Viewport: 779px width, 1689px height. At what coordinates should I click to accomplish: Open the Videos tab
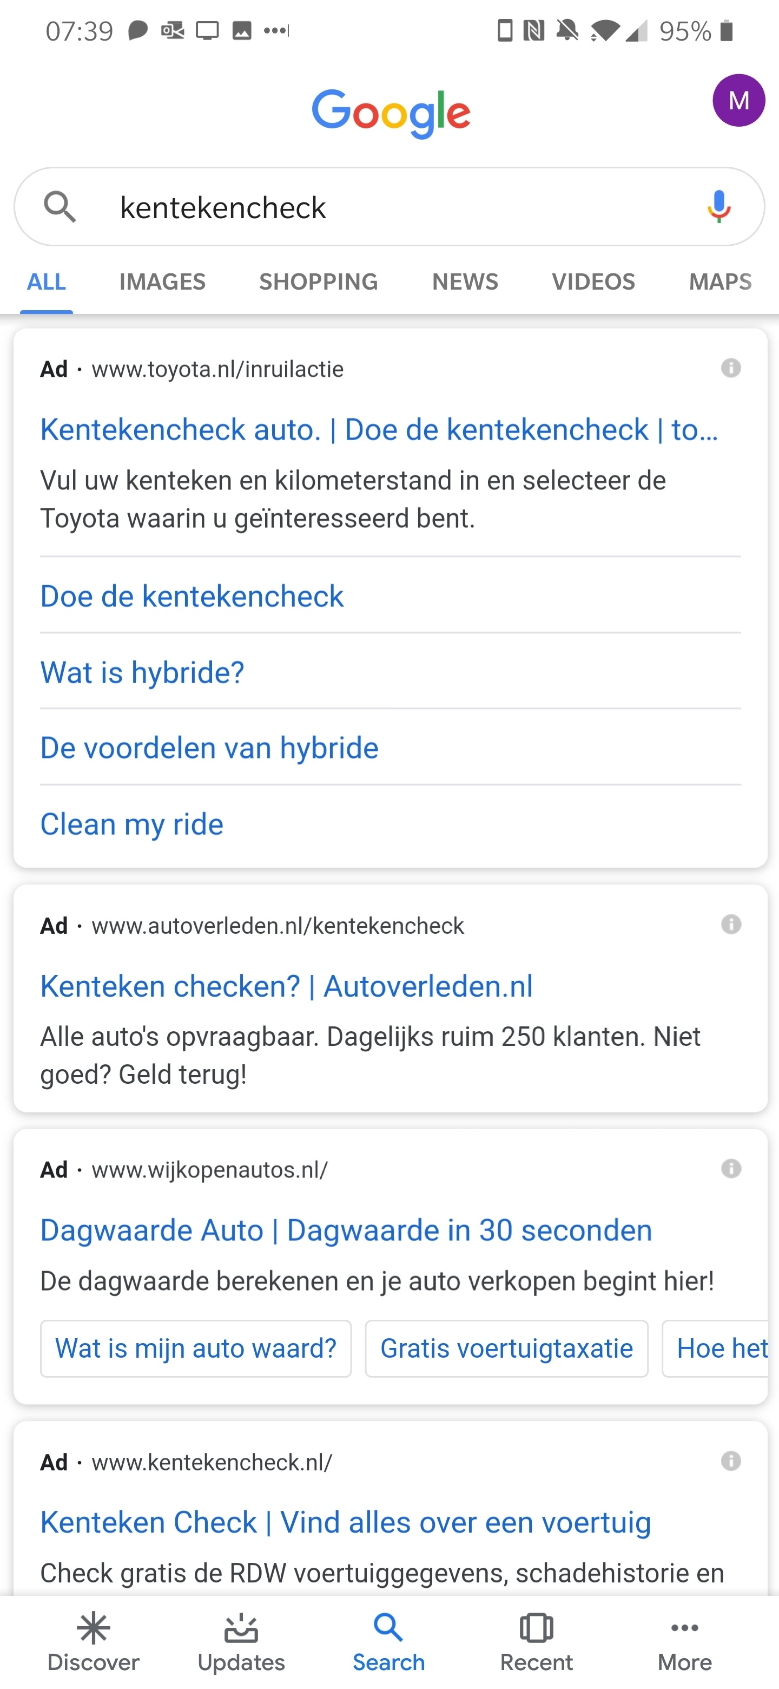tap(593, 282)
